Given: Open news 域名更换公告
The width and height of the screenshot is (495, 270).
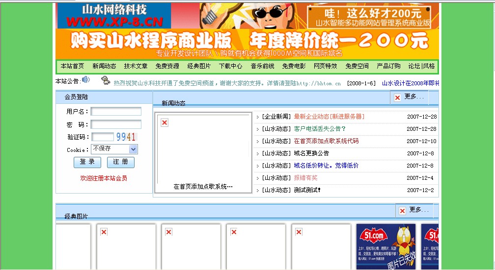Looking at the screenshot, I should tap(311, 153).
